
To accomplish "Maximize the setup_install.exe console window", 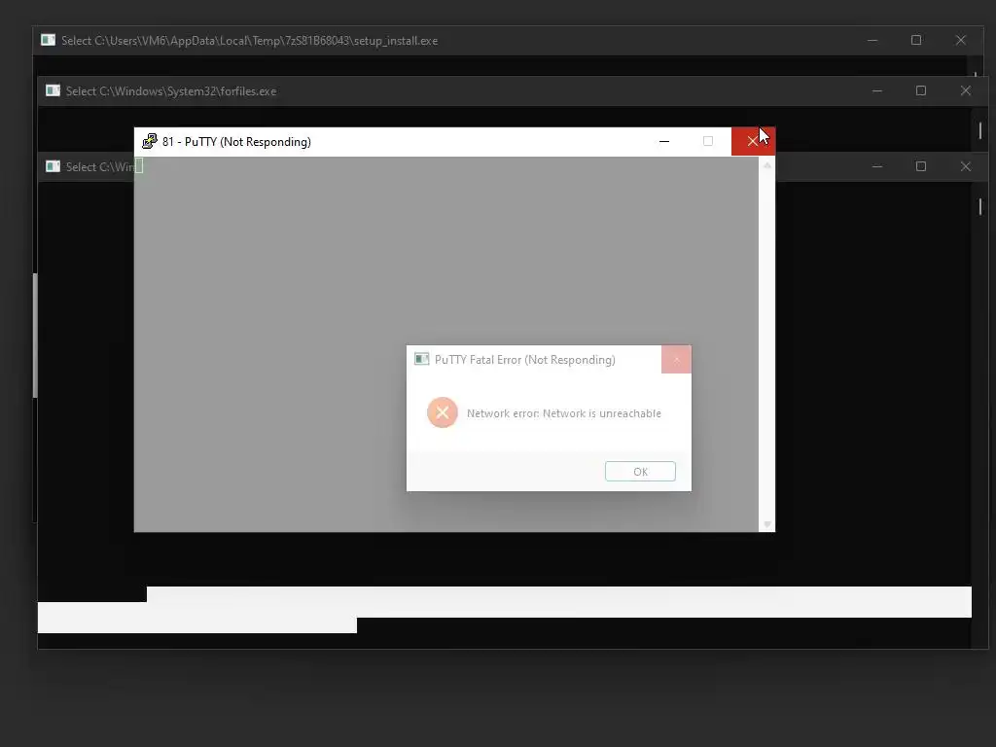I will tap(916, 40).
